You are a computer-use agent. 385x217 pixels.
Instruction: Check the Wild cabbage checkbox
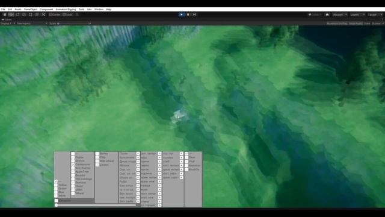tap(73, 179)
